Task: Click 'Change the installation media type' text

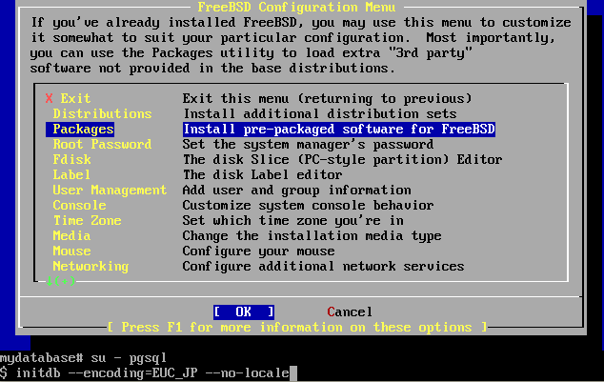Action: coord(312,235)
